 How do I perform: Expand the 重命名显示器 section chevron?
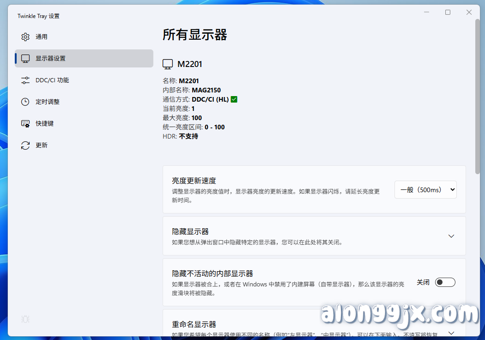coord(451,333)
